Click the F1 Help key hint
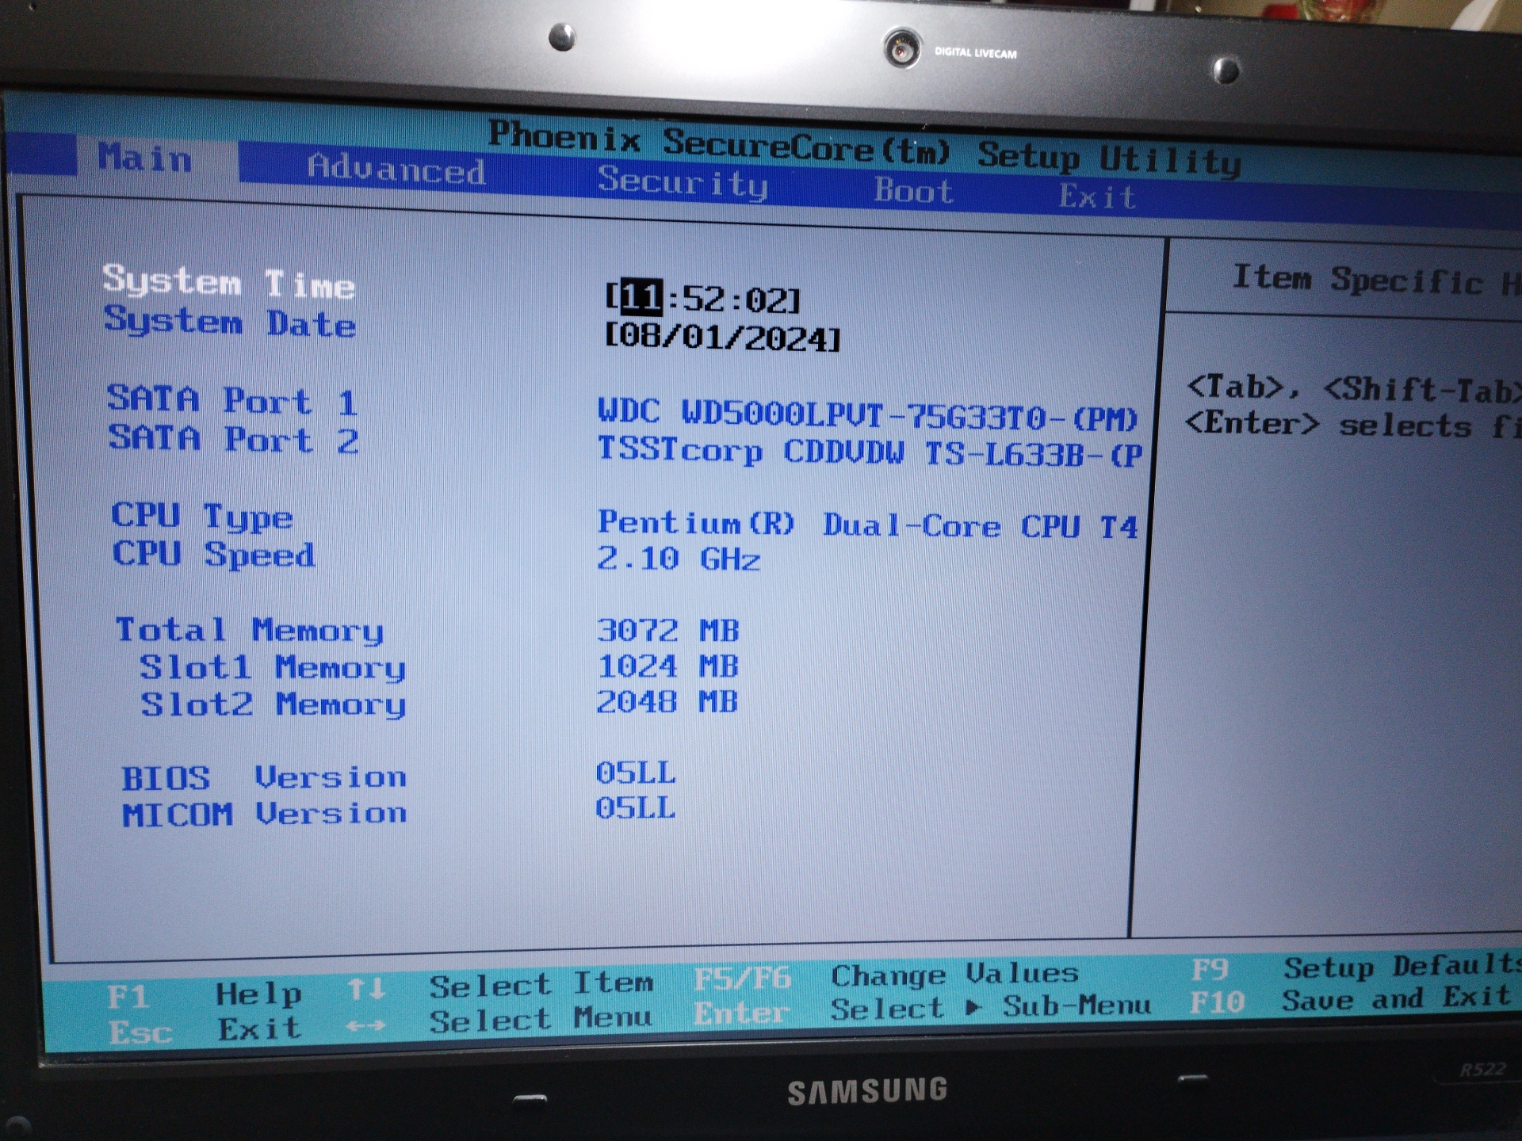 click(x=205, y=994)
